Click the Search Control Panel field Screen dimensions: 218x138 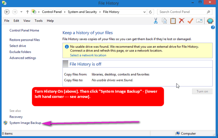pyautogui.click(x=185, y=12)
